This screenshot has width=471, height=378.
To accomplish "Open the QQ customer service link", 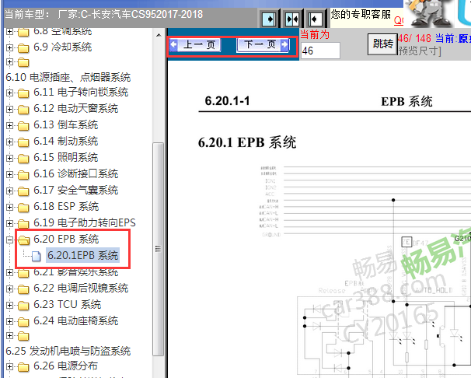I will 399,20.
